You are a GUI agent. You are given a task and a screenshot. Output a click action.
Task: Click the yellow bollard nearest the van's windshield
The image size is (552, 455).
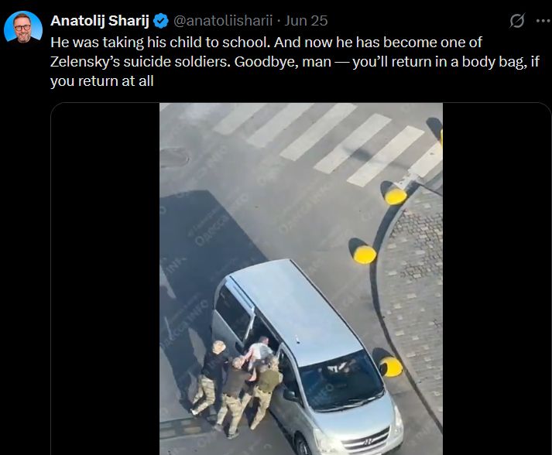click(391, 367)
